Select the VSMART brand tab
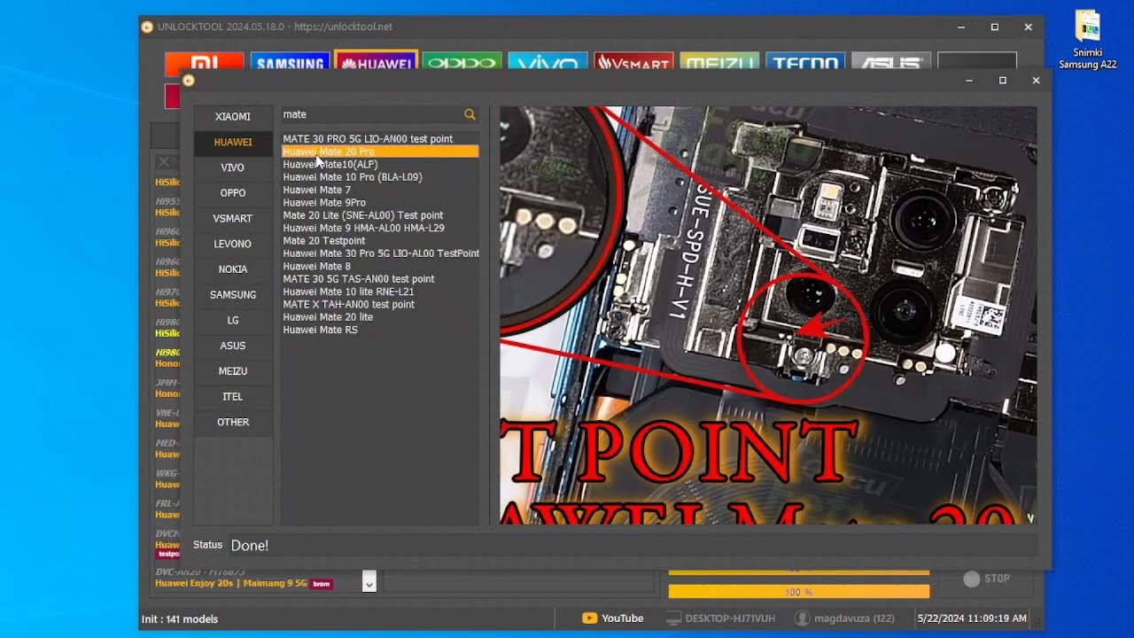This screenshot has height=638, width=1134. 233,219
